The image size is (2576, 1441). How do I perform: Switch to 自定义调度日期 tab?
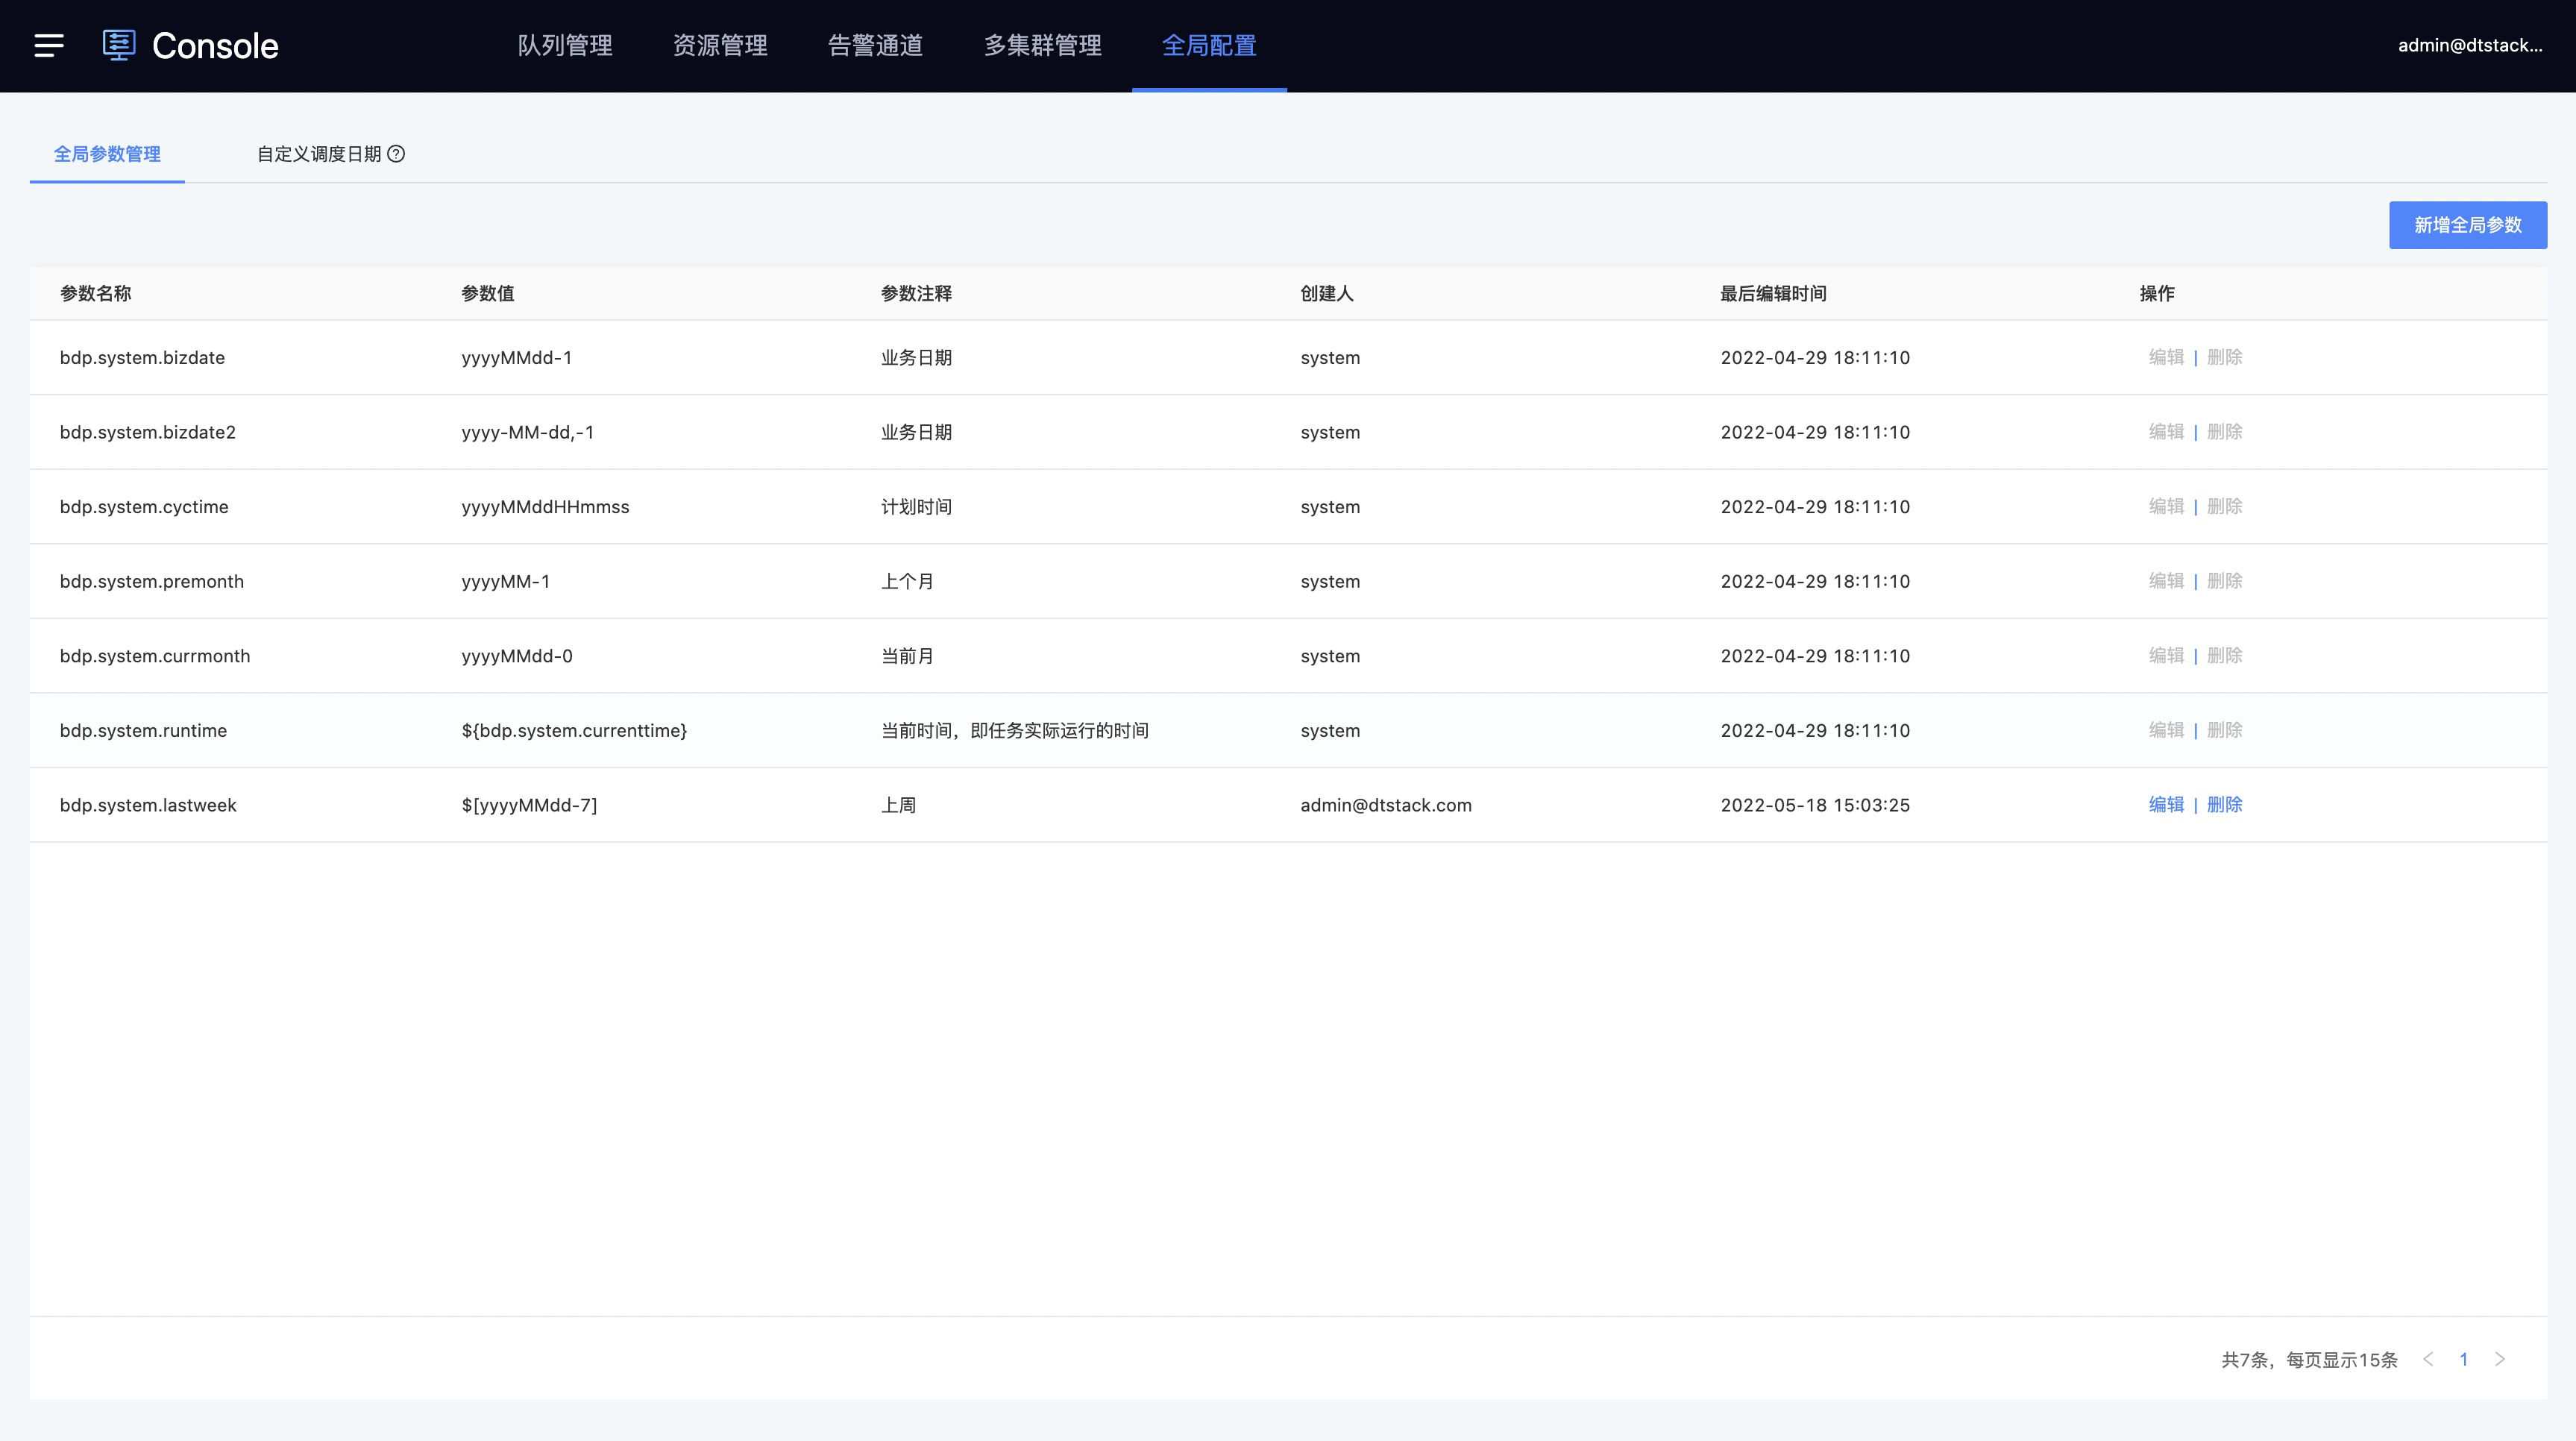[319, 154]
